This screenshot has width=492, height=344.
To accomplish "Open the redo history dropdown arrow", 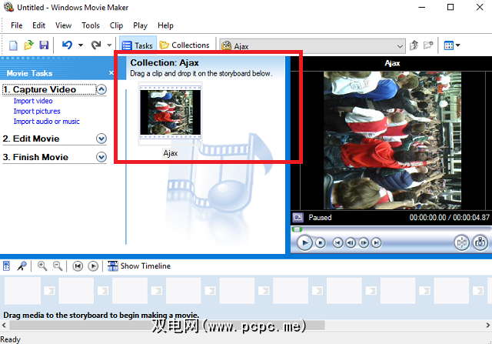I will pyautogui.click(x=109, y=45).
